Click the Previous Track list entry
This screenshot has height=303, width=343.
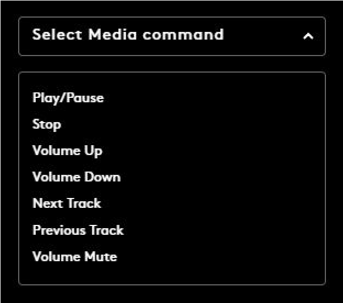click(78, 230)
